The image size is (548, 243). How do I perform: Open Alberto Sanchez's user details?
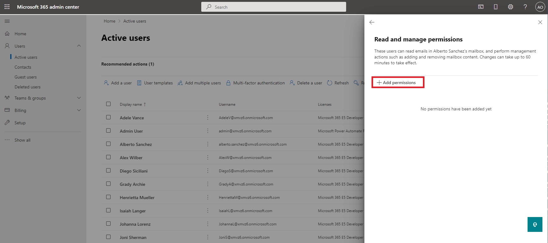(x=136, y=144)
